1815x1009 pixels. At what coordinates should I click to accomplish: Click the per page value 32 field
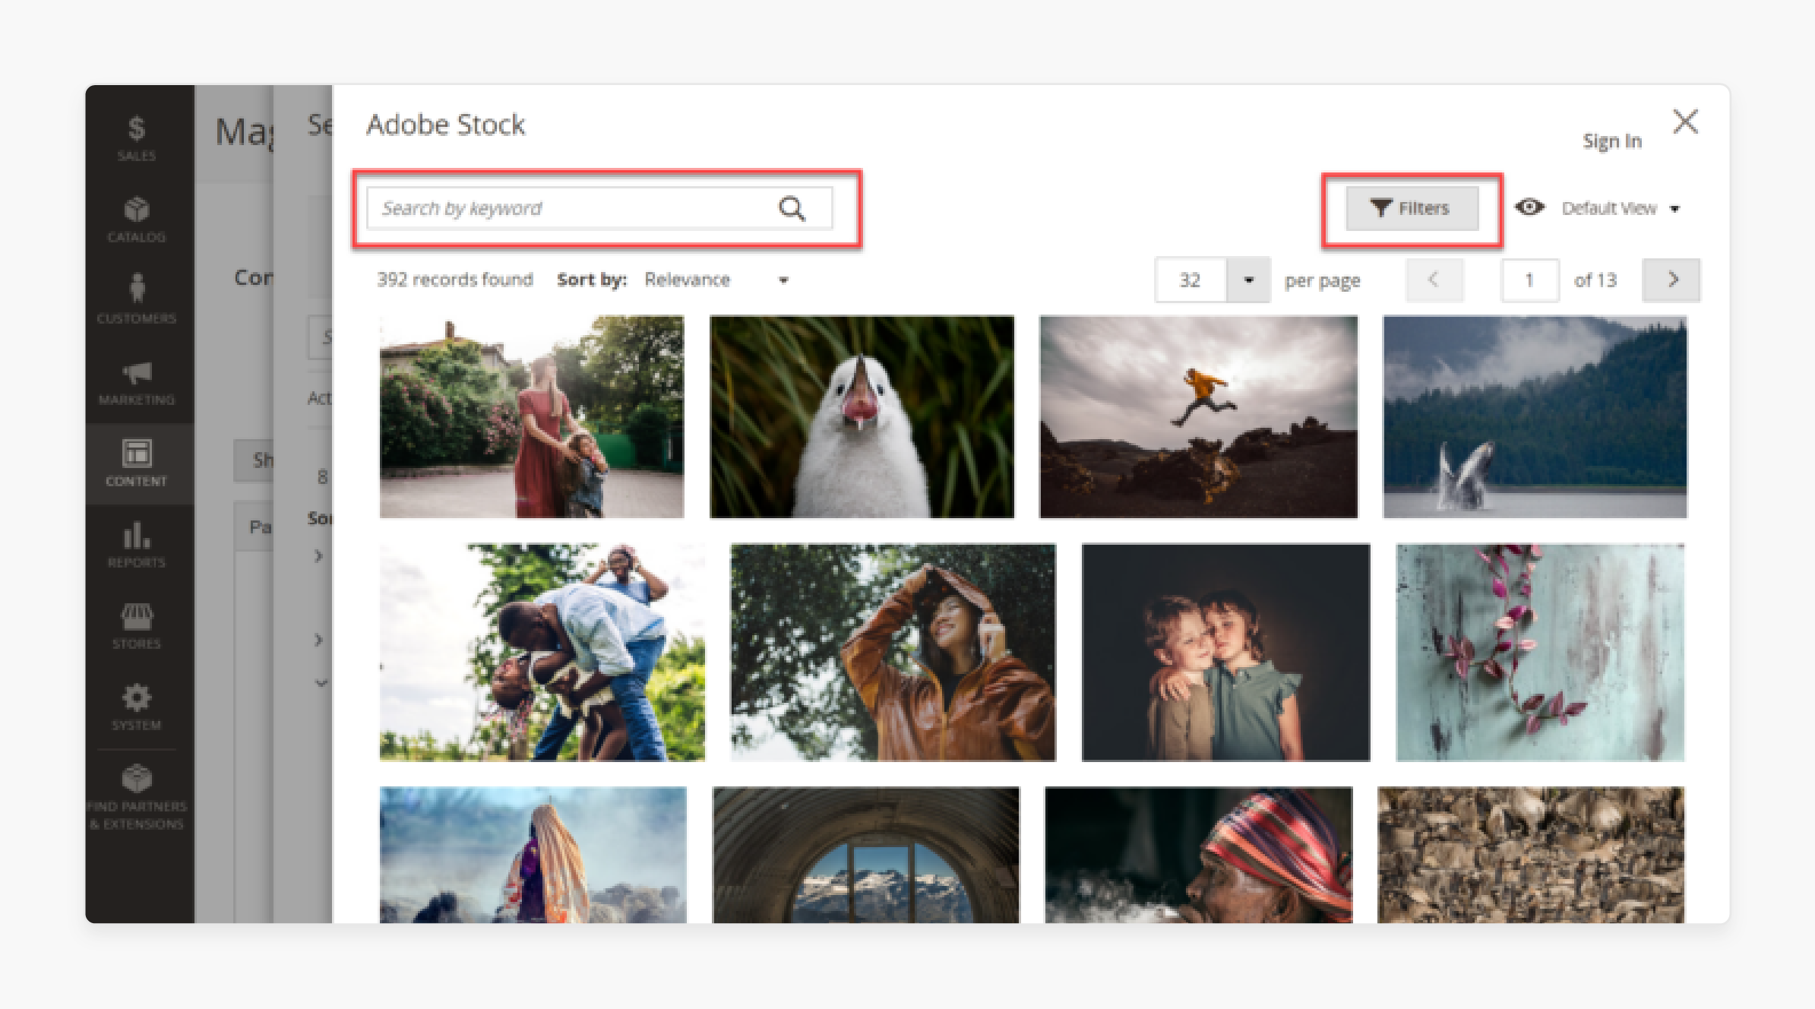pos(1191,280)
